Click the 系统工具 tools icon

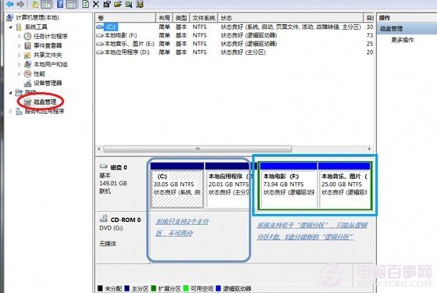click(19, 27)
